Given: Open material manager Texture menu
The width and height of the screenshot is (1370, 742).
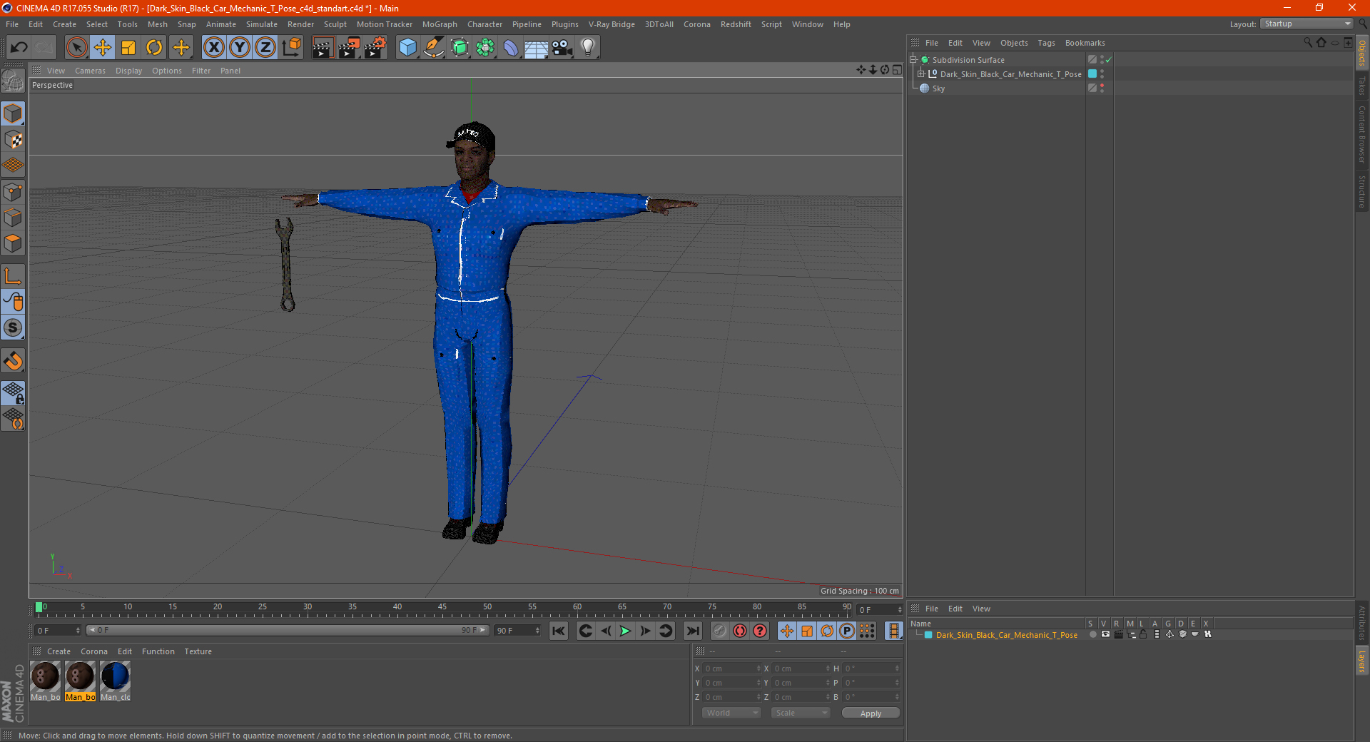Looking at the screenshot, I should click(198, 651).
